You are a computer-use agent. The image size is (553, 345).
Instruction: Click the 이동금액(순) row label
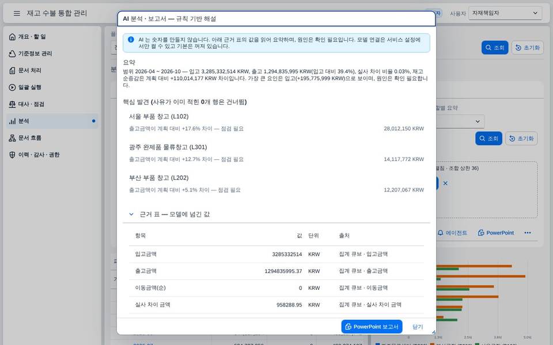pyautogui.click(x=150, y=287)
